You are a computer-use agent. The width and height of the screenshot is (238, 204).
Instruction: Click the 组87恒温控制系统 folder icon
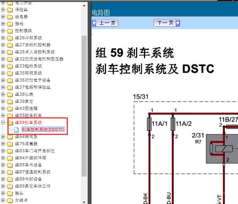coord(10,172)
